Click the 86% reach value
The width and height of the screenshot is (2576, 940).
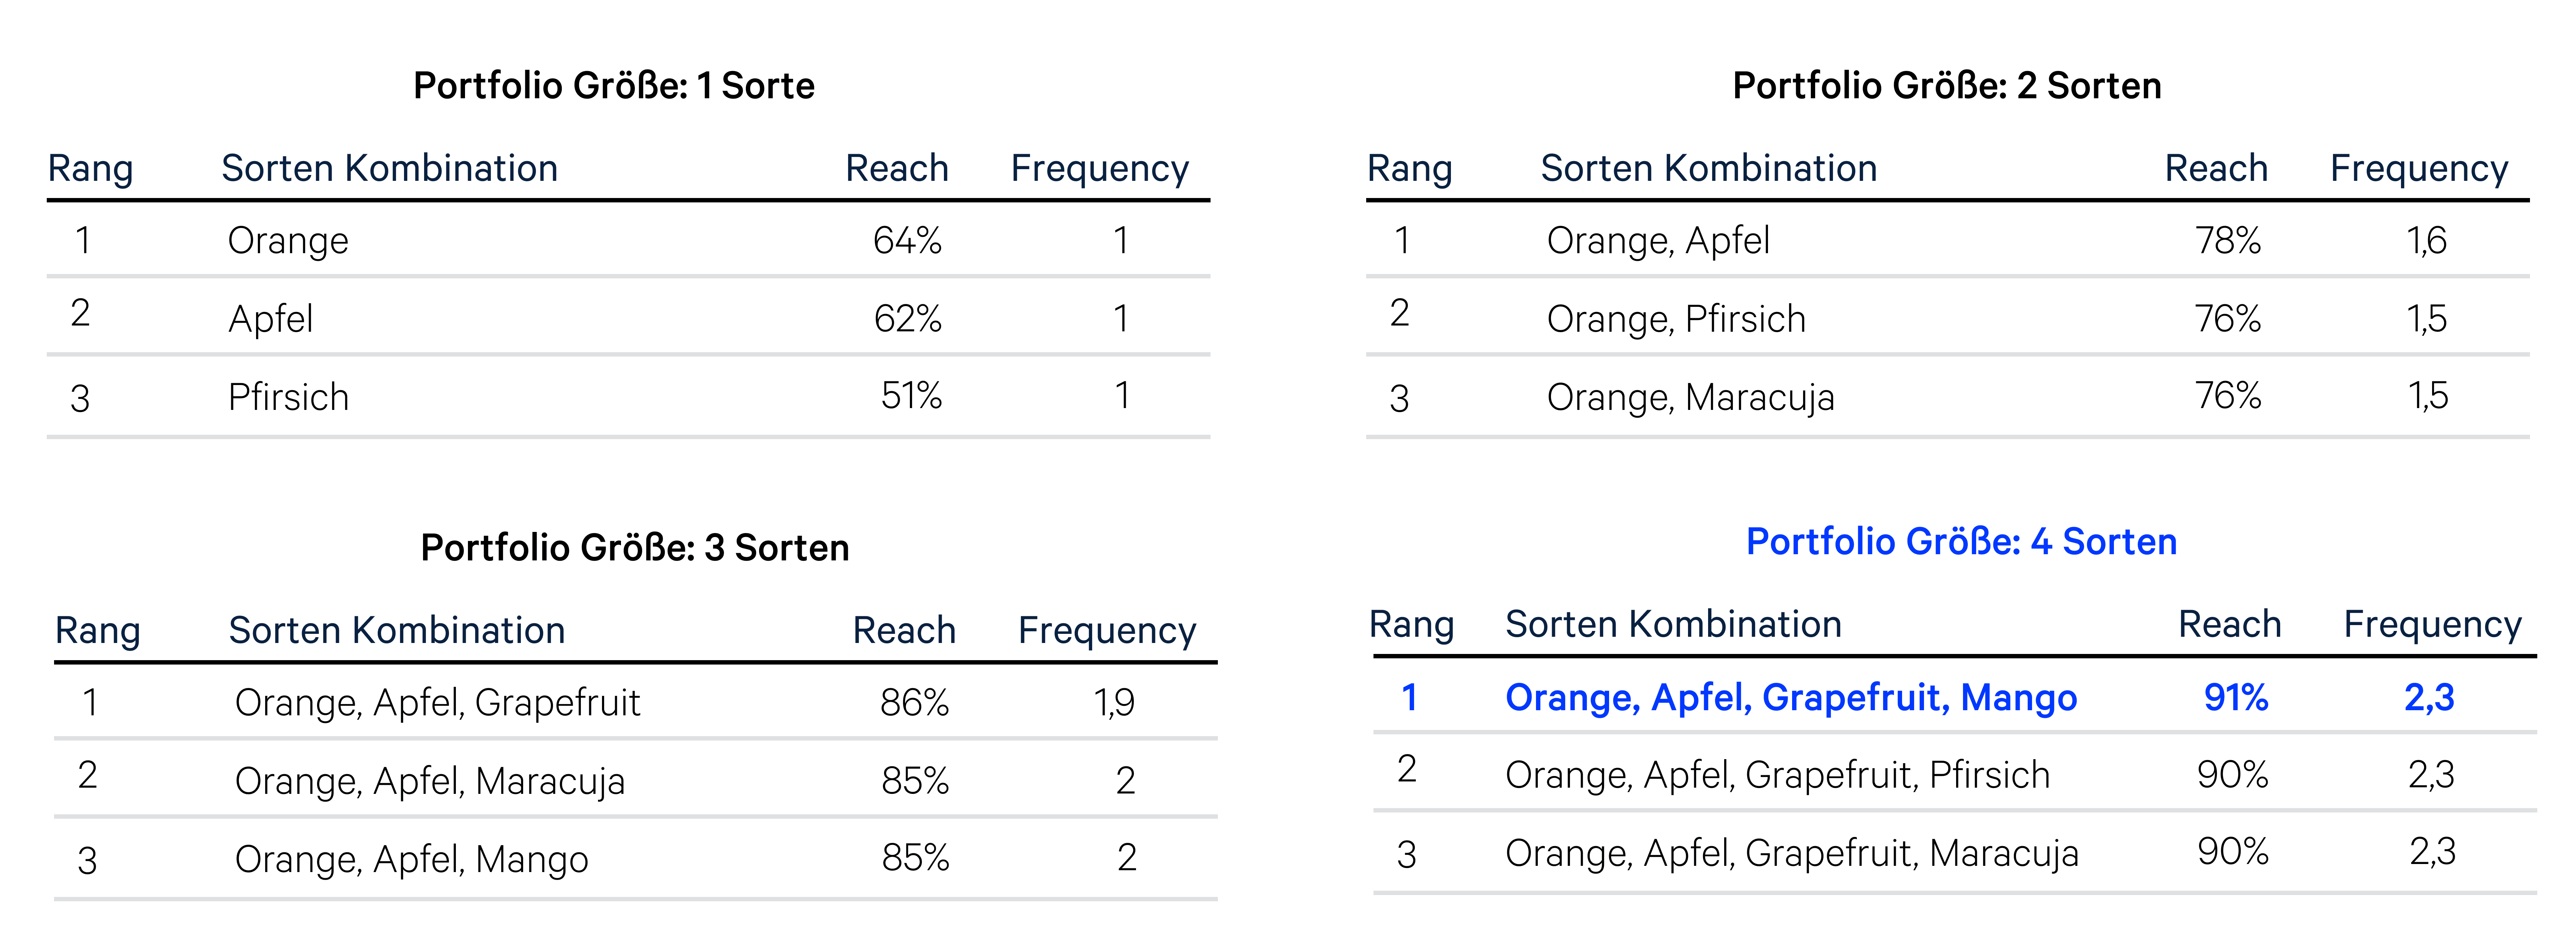point(914,702)
